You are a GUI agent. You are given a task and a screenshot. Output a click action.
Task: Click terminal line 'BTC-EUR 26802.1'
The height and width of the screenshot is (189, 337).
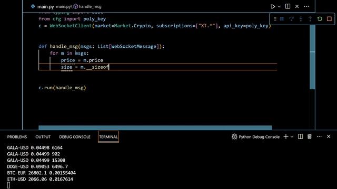(41, 173)
